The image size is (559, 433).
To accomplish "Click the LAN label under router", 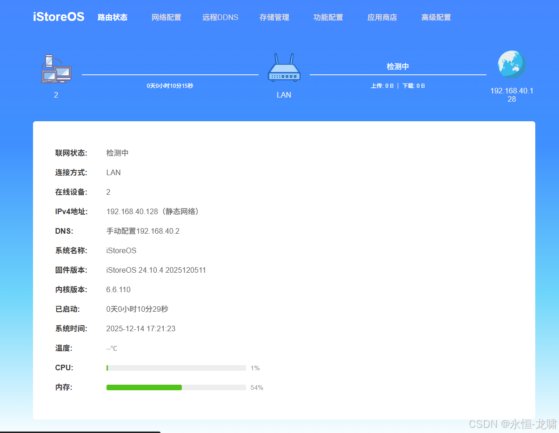I will 284,95.
